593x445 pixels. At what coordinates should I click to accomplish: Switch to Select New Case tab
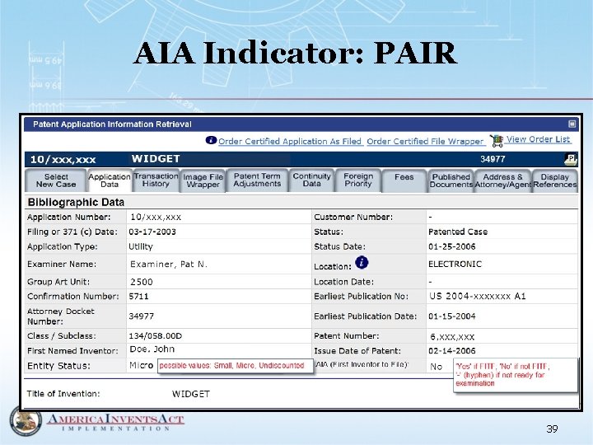click(x=56, y=180)
